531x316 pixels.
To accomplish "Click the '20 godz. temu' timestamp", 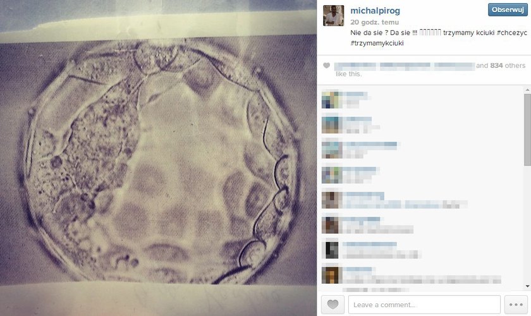I will 374,22.
